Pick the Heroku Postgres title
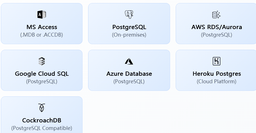 coord(217,74)
